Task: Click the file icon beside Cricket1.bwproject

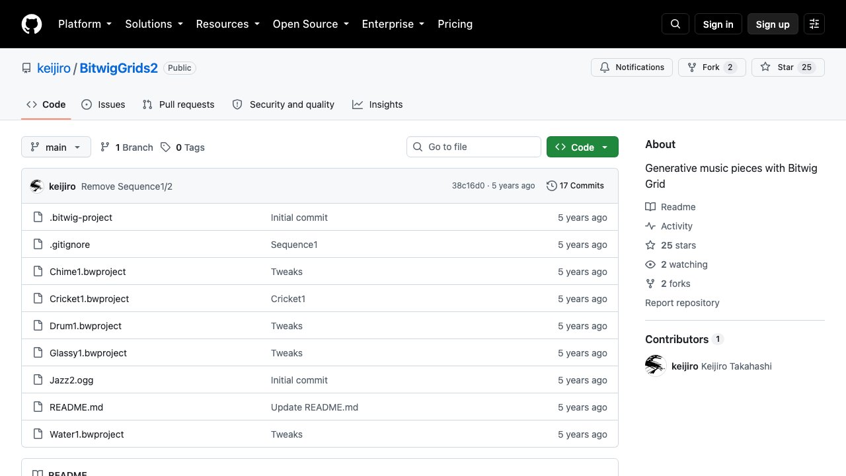Action: click(x=38, y=299)
